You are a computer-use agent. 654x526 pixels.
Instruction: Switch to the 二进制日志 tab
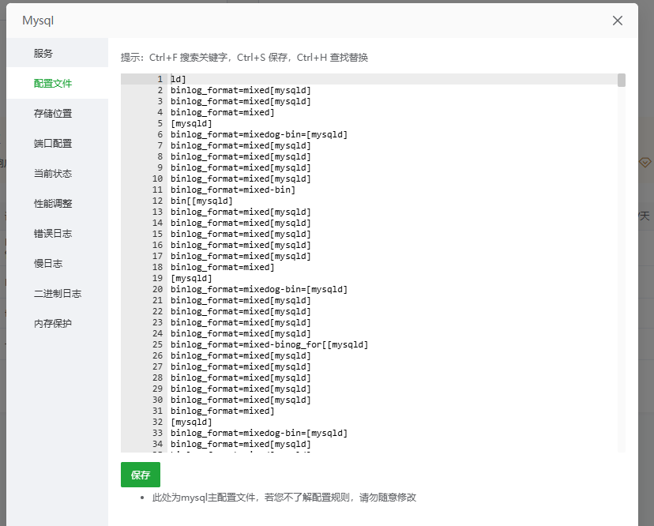click(57, 294)
